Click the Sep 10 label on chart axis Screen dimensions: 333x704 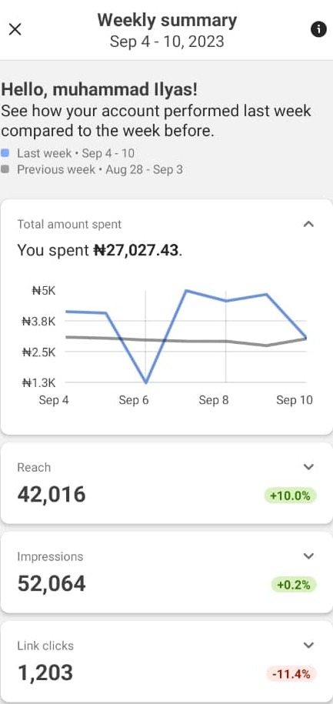point(295,400)
